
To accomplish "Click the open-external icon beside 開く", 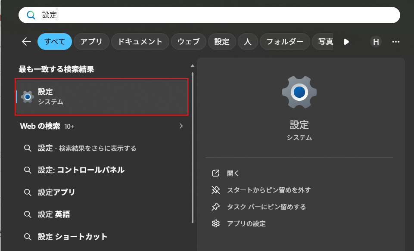I will click(x=215, y=173).
